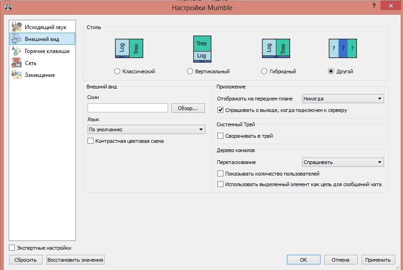Click the Применить button
403x270 pixels.
[378, 260]
